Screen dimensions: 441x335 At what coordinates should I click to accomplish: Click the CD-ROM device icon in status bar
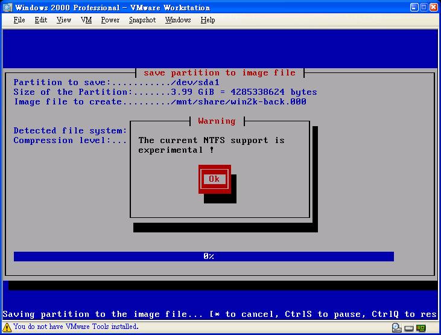[x=396, y=328]
